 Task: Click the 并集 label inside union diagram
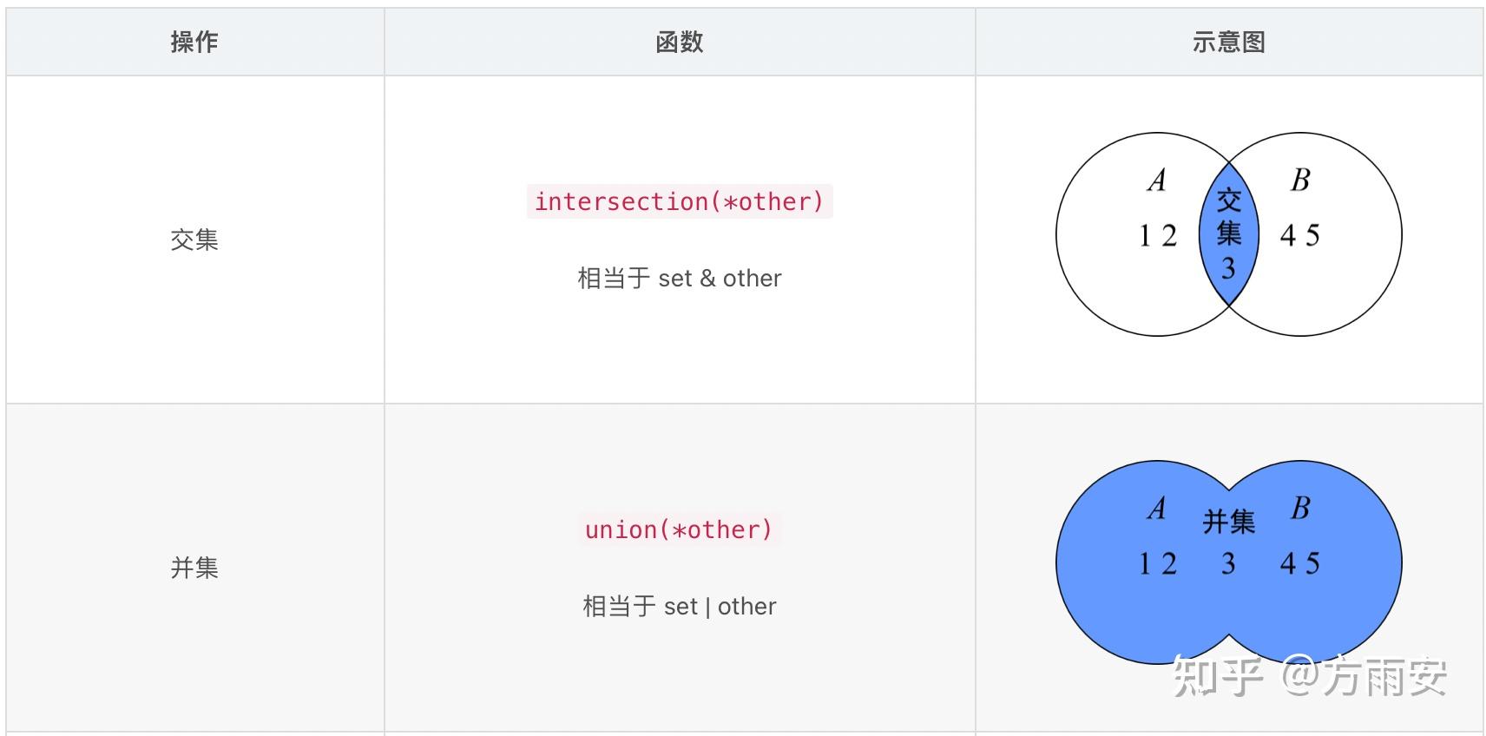(x=1228, y=522)
